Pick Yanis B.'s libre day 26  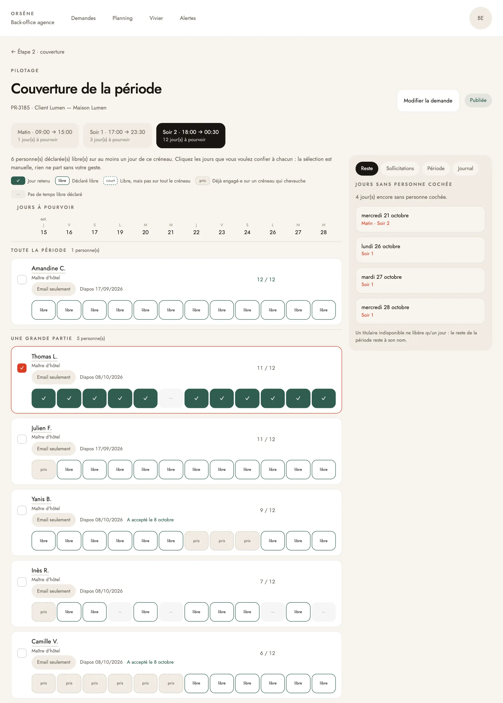pyautogui.click(x=272, y=541)
